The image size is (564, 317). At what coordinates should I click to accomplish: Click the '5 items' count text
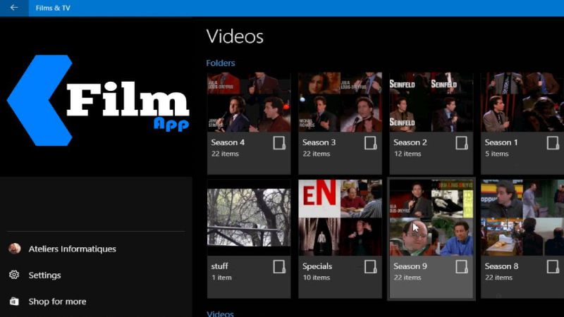497,154
